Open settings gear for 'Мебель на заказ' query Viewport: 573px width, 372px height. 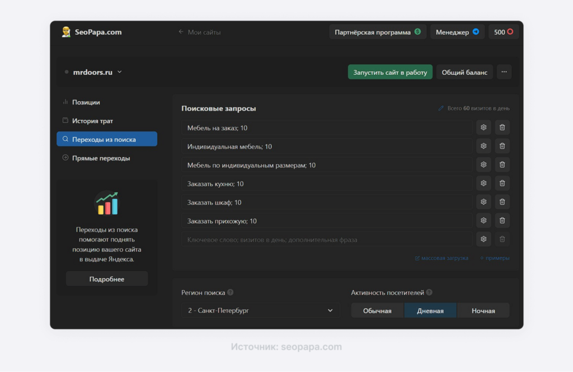pyautogui.click(x=483, y=128)
